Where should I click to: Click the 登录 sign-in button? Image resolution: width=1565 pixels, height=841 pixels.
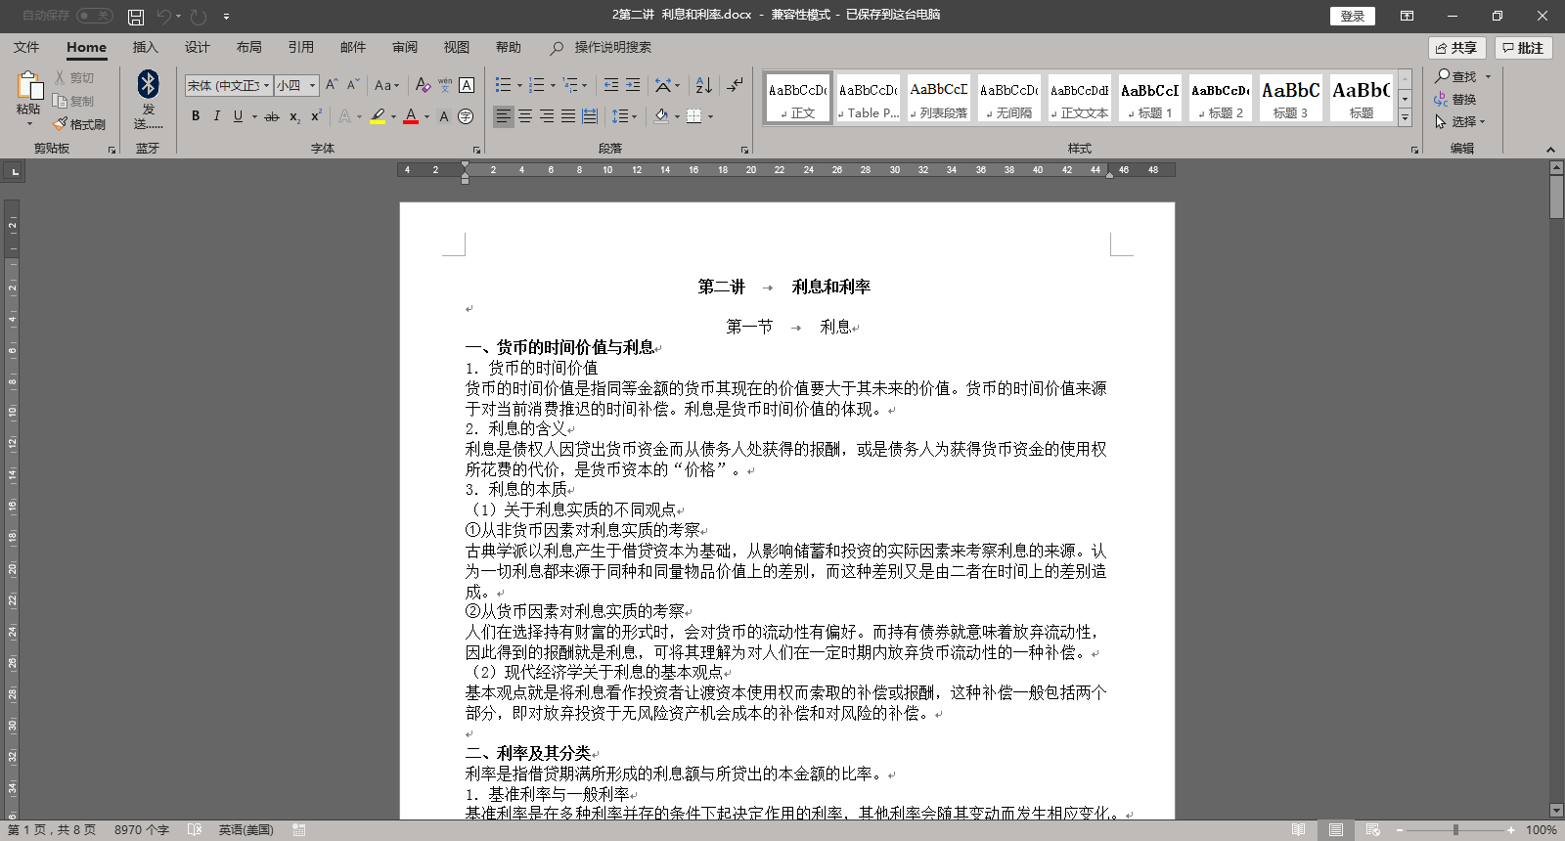click(1353, 16)
